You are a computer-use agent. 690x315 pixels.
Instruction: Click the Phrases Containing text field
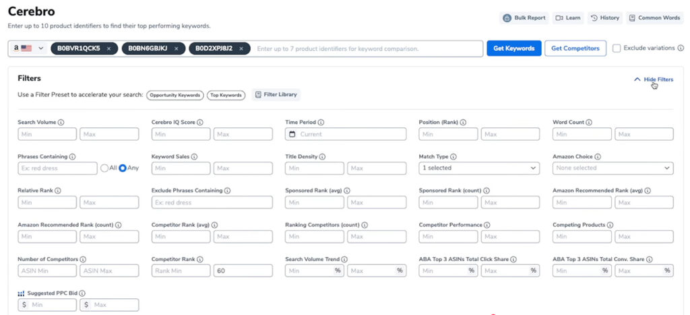58,168
